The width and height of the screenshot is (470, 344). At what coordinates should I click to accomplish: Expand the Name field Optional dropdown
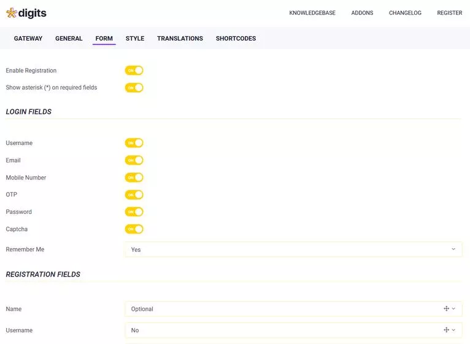[x=282, y=309]
